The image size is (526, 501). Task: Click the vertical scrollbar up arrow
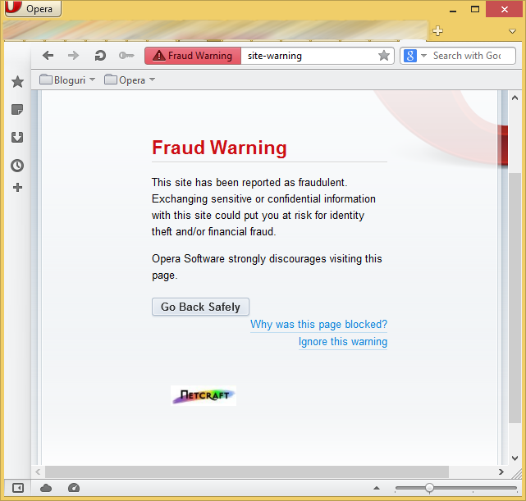click(515, 98)
